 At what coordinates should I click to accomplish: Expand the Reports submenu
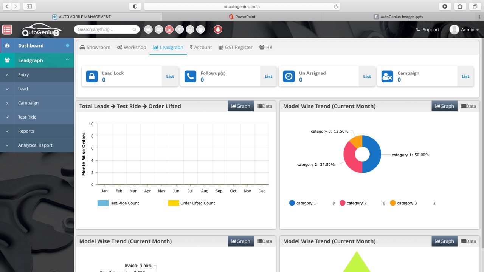7,131
